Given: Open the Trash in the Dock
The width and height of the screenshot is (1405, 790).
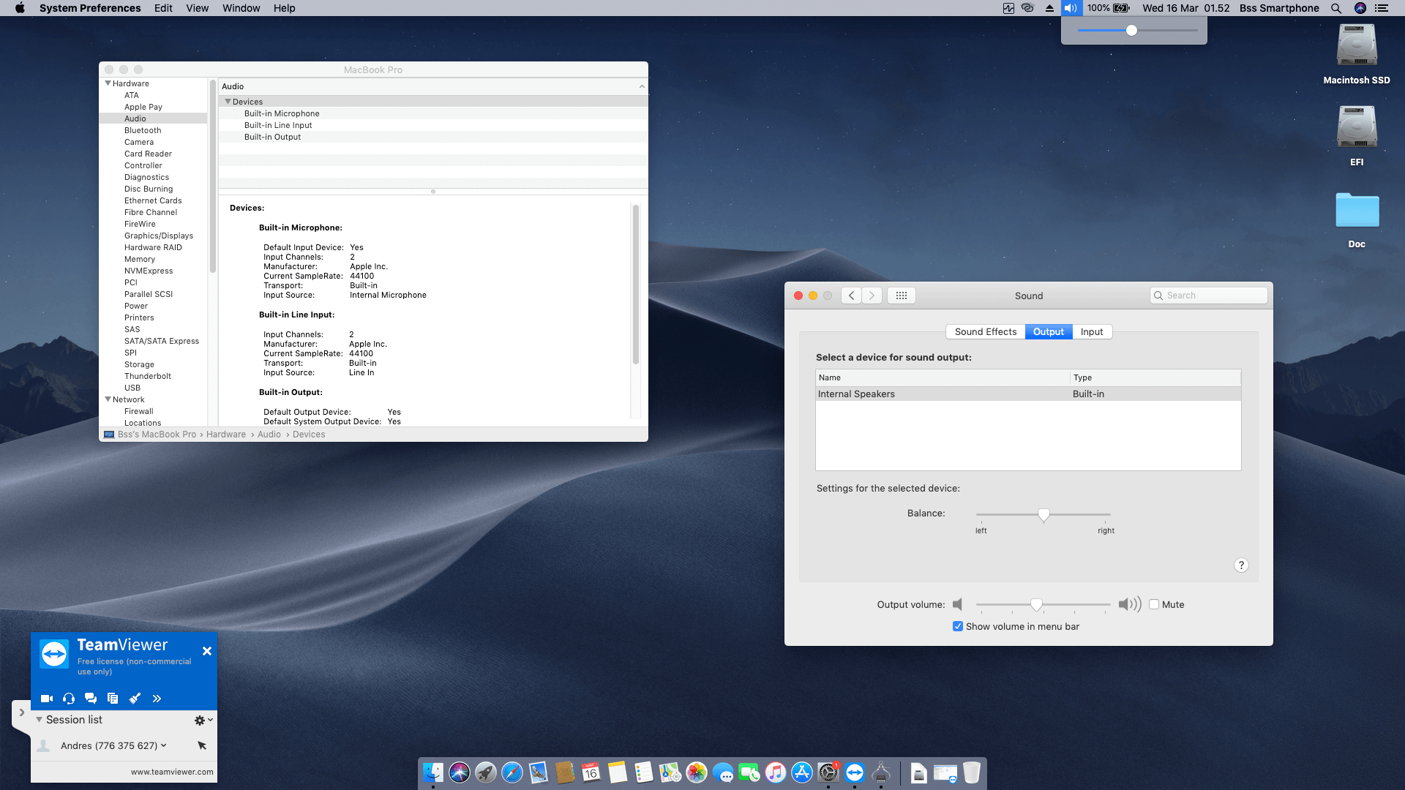Looking at the screenshot, I should [x=972, y=772].
